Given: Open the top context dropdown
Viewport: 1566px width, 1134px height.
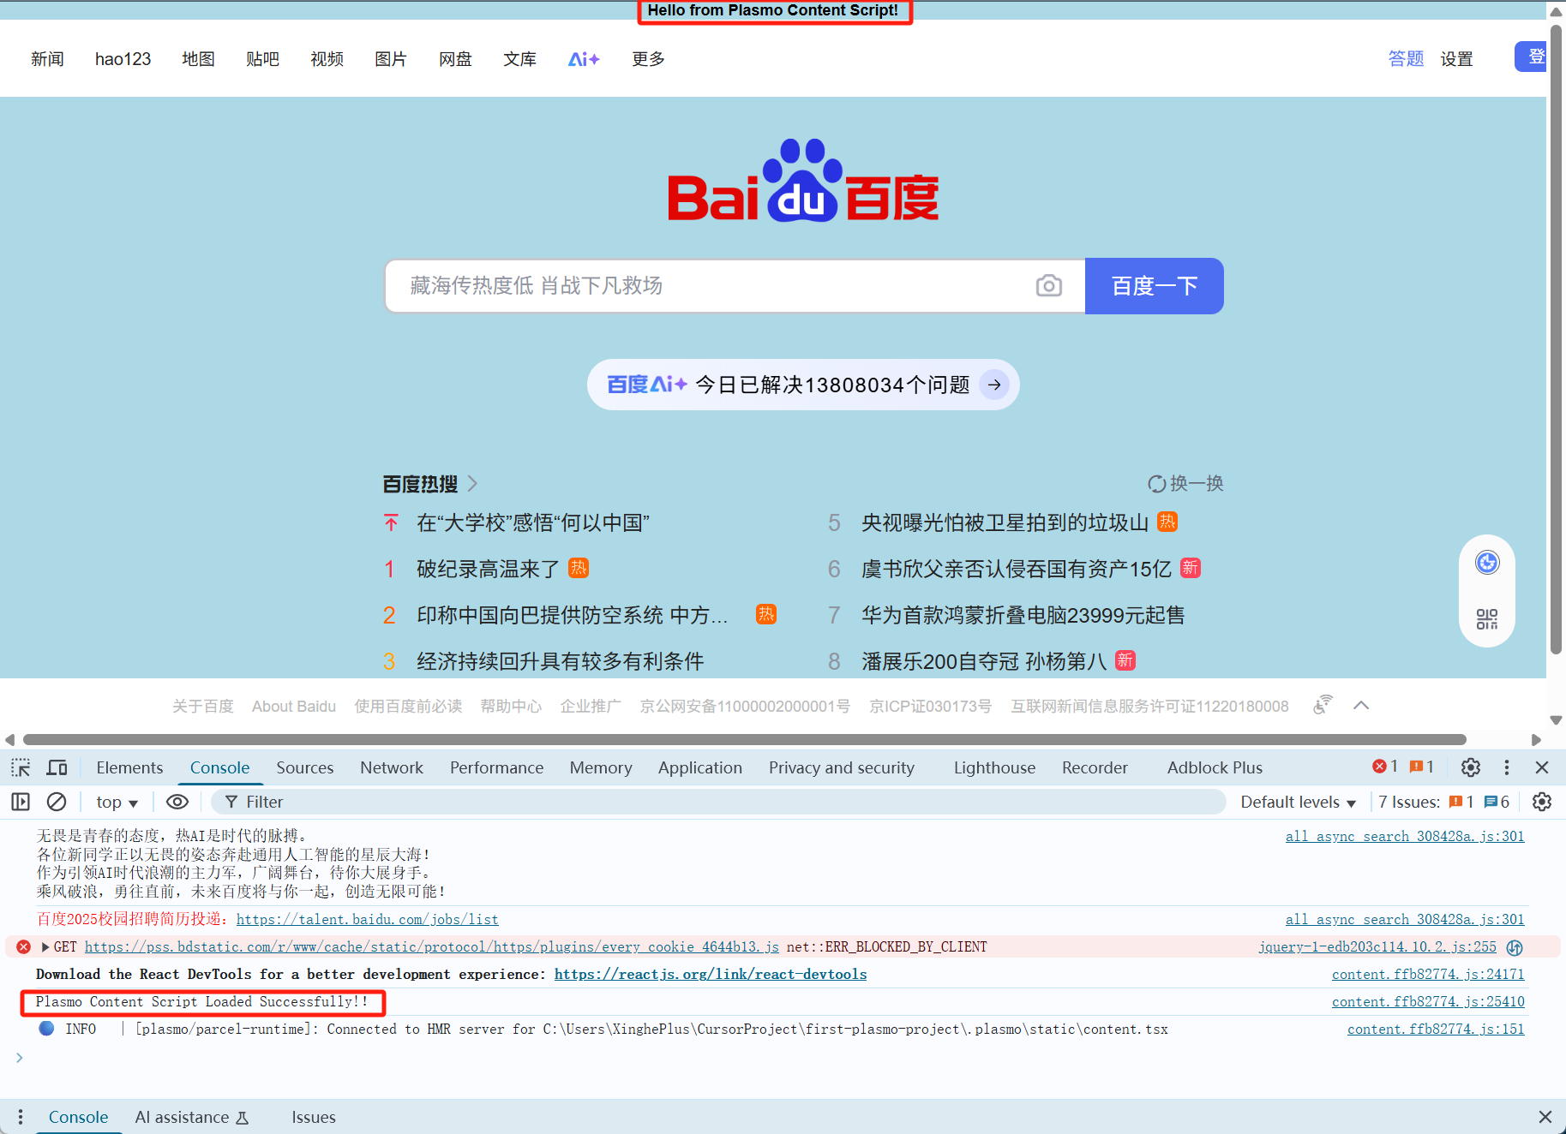Looking at the screenshot, I should 117,802.
